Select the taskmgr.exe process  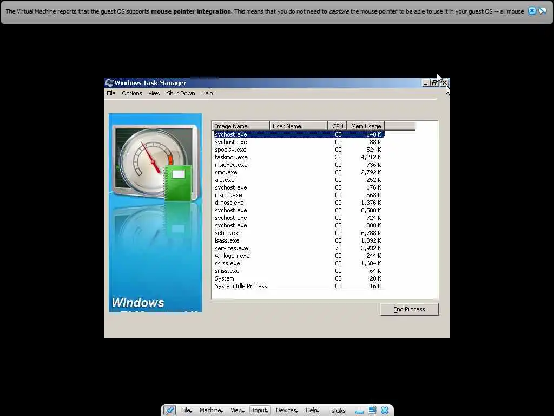299,157
